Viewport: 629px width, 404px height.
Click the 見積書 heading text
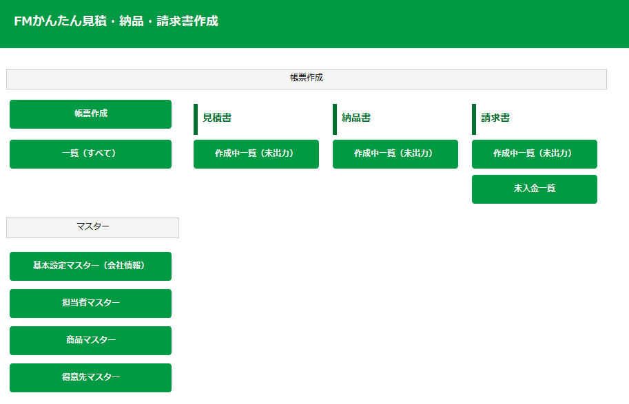tap(217, 118)
